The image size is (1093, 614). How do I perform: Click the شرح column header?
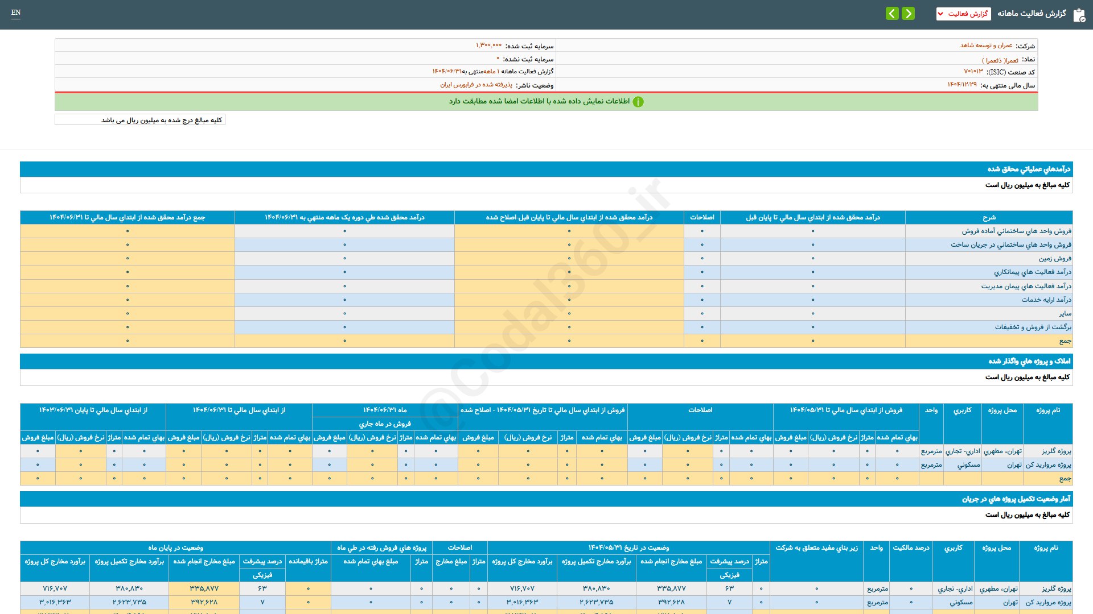pos(989,217)
